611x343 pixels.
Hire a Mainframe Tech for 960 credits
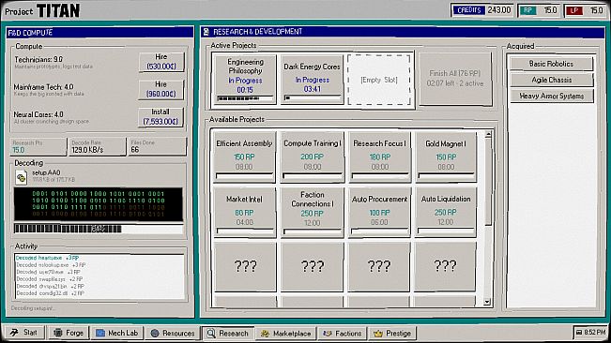tap(161, 89)
